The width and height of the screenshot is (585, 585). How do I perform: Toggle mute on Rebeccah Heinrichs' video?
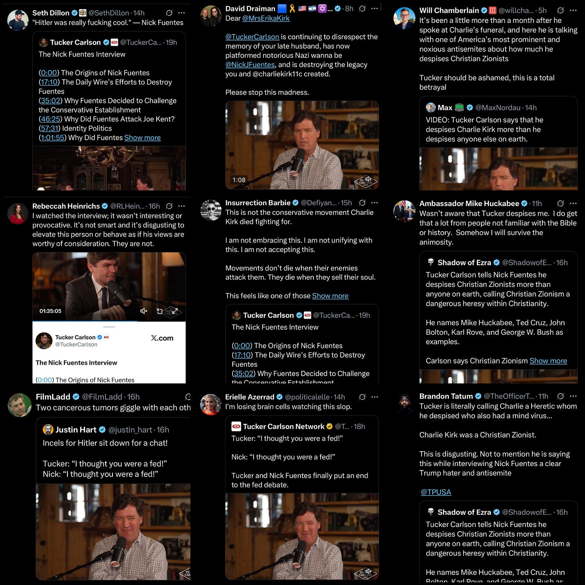click(x=144, y=311)
